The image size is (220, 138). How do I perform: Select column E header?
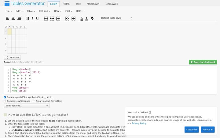25,27
